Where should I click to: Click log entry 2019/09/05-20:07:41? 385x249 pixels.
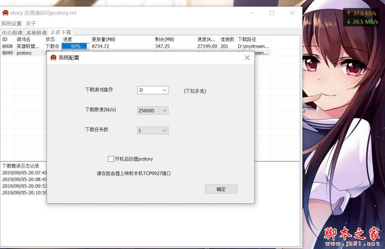tap(25, 173)
